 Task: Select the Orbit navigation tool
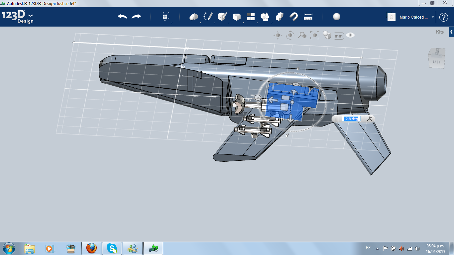click(290, 35)
